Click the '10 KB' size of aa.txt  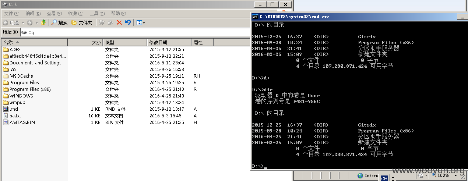pos(95,116)
